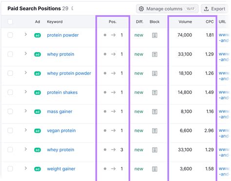Click CPC value 1.58
Viewport: 231px width, 181px height.
click(210, 169)
